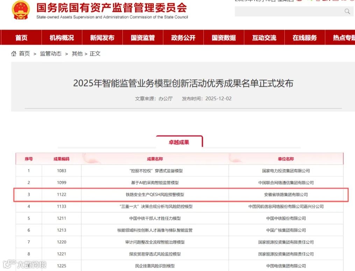
Task: Click the 发布时间 2025-12-02 text
Action: click(x=207, y=99)
